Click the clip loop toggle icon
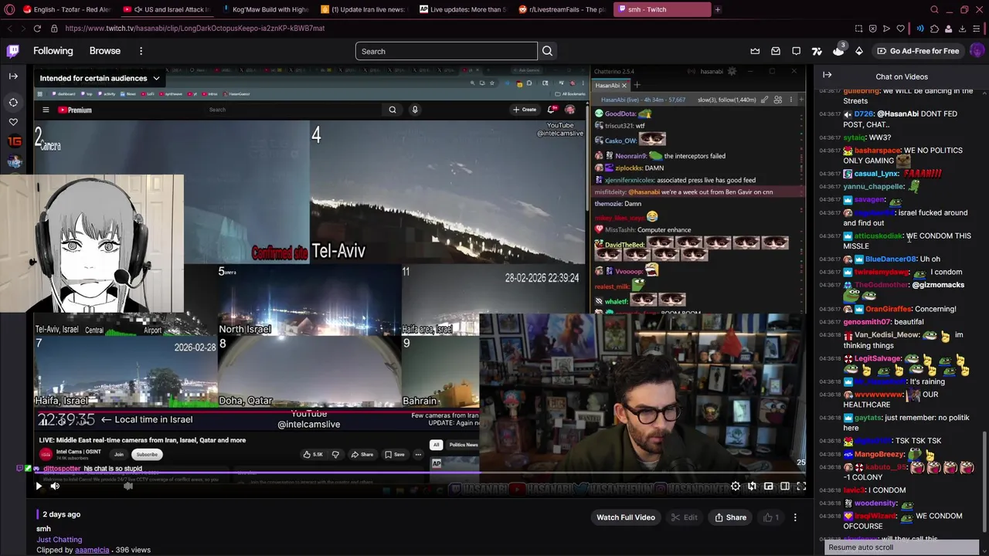 coord(752,486)
